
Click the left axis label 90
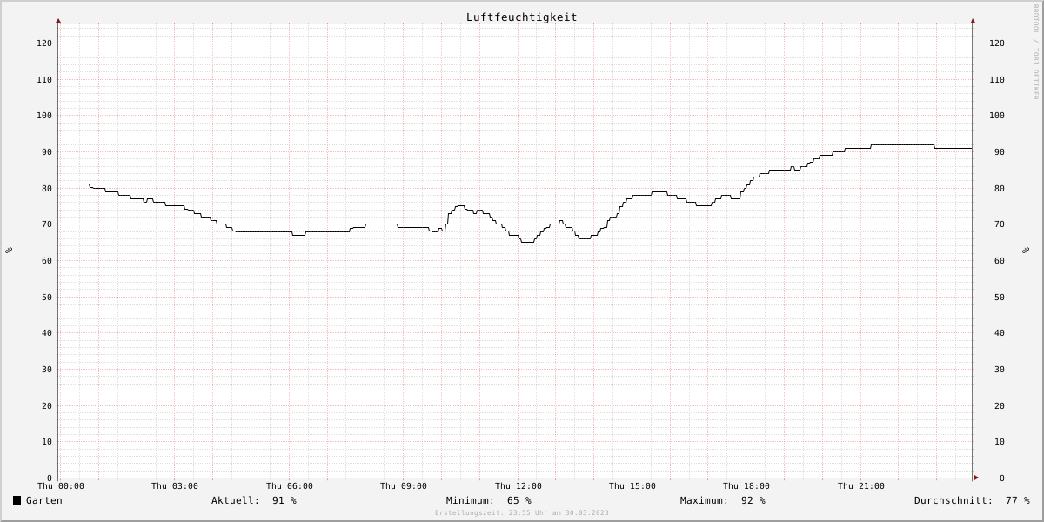tap(47, 152)
